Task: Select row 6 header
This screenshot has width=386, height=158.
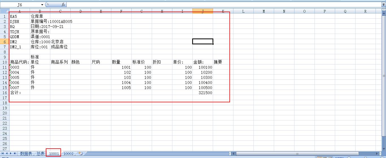Action: (5, 42)
